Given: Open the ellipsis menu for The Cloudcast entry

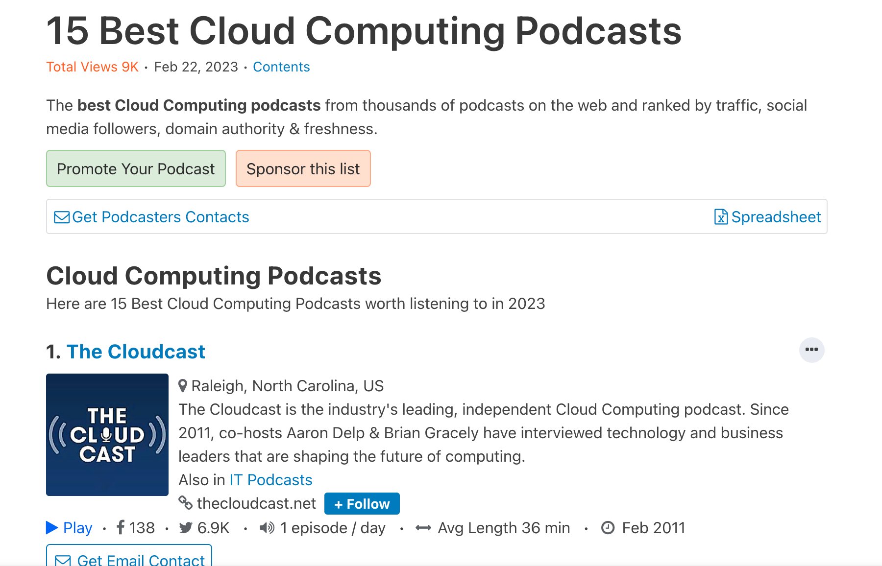Looking at the screenshot, I should [812, 350].
